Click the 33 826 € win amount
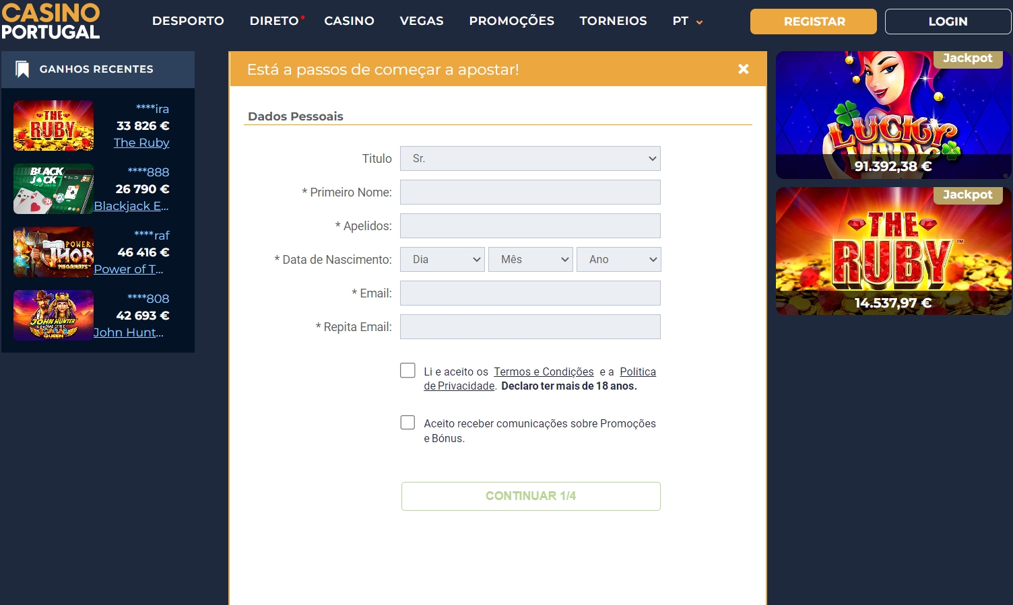This screenshot has height=605, width=1013. (x=143, y=126)
